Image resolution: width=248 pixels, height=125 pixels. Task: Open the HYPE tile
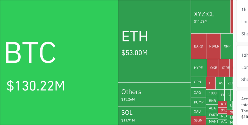(x=198, y=68)
